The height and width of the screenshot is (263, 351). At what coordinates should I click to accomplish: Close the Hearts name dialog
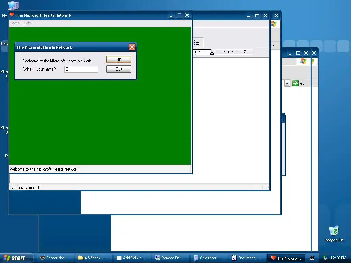[132, 47]
